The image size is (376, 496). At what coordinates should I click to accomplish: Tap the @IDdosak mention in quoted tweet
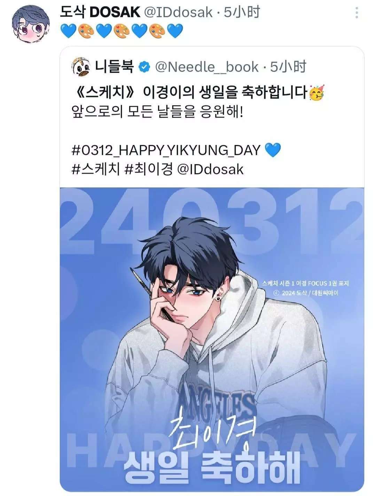tap(210, 169)
